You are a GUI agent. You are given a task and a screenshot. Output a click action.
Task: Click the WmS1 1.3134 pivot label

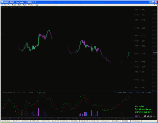(140, 54)
